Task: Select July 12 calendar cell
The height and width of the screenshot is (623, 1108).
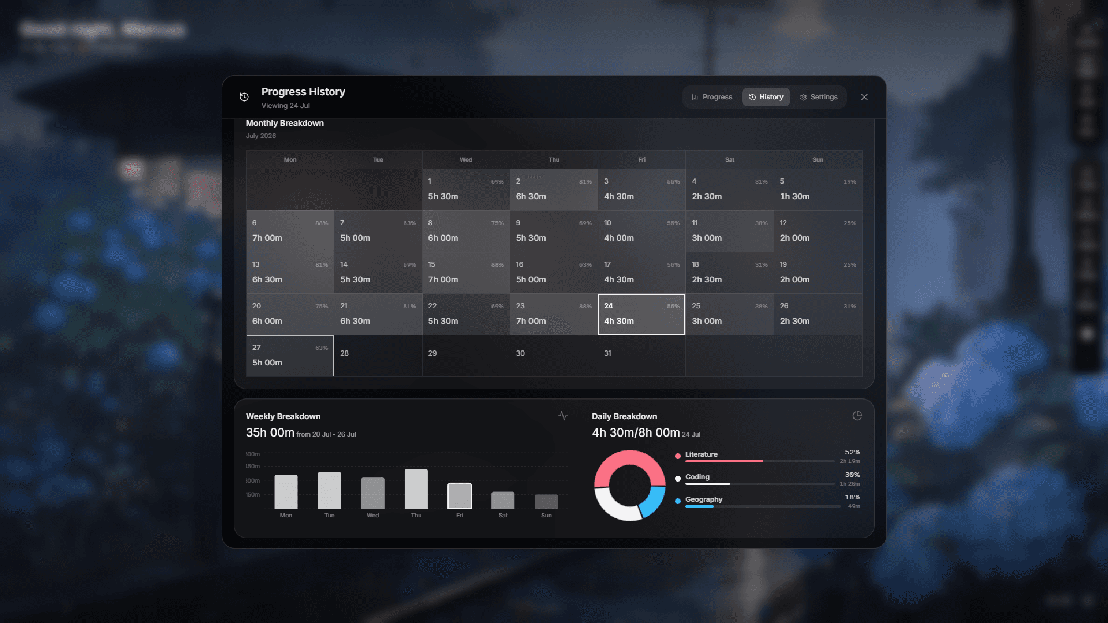Action: click(818, 231)
